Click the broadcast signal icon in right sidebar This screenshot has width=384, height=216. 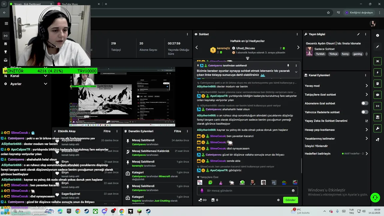click(377, 106)
